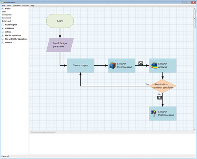This screenshot has width=197, height=159.
Task: Select the Input design parameter node
Action: 60,45
